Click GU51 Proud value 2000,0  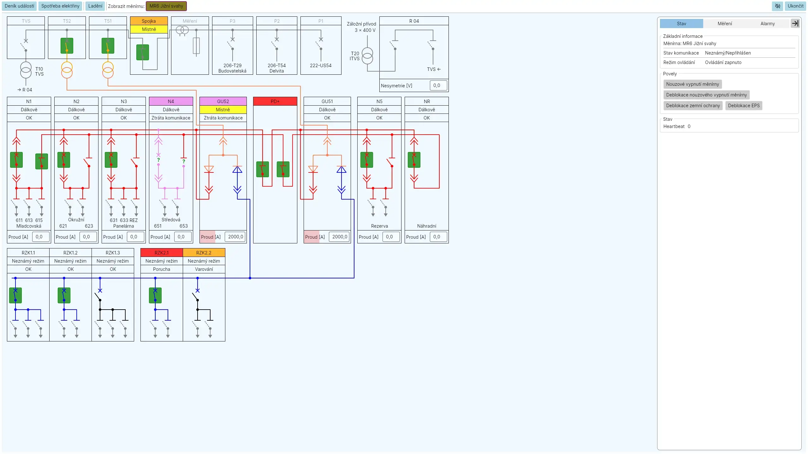coord(339,237)
